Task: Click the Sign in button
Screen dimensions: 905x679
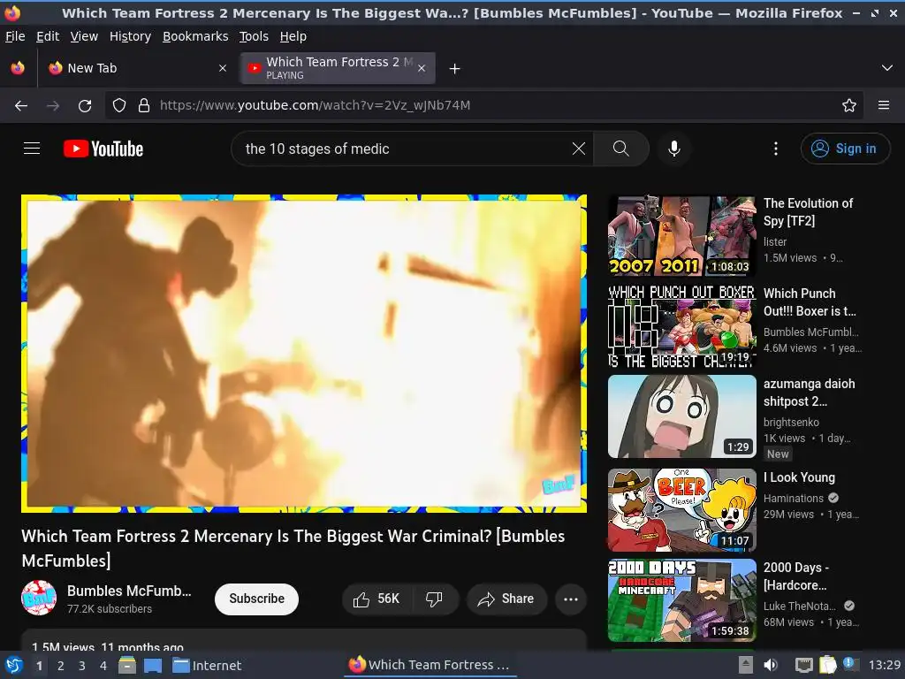Action: (845, 149)
